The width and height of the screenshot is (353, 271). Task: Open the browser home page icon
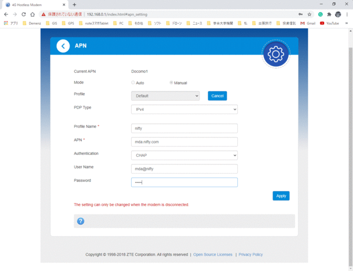[x=33, y=14]
